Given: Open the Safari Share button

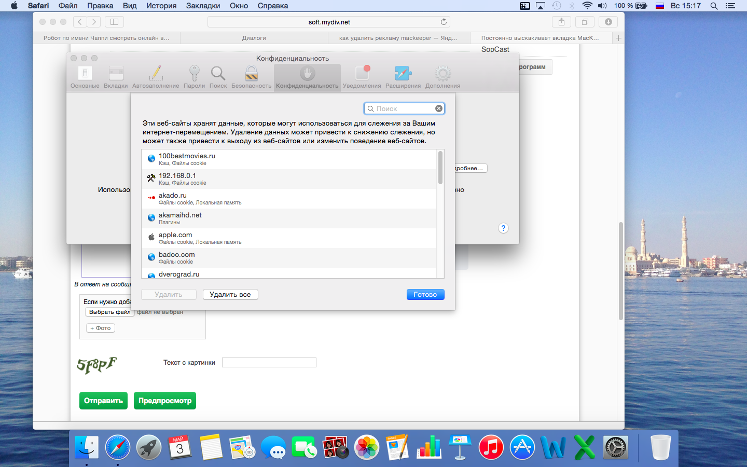Looking at the screenshot, I should [561, 22].
